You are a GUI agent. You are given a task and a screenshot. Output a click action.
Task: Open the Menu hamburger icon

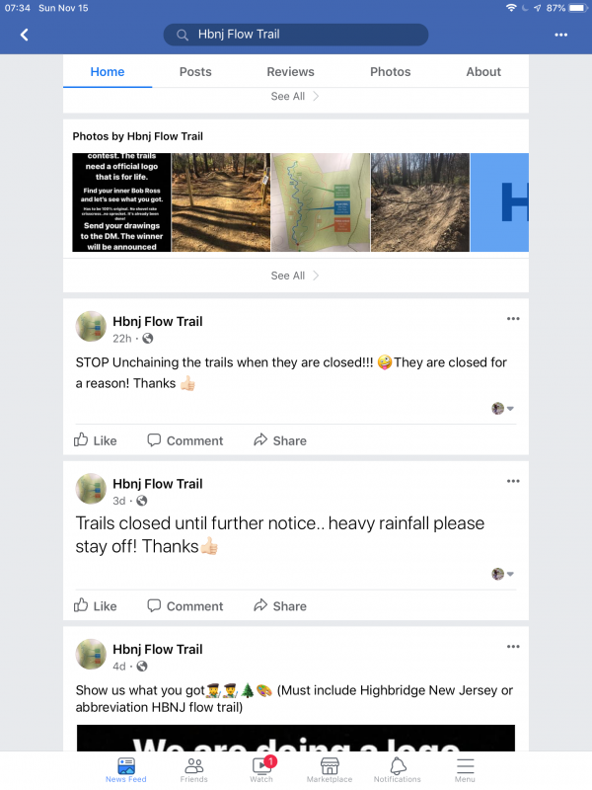[x=465, y=770]
